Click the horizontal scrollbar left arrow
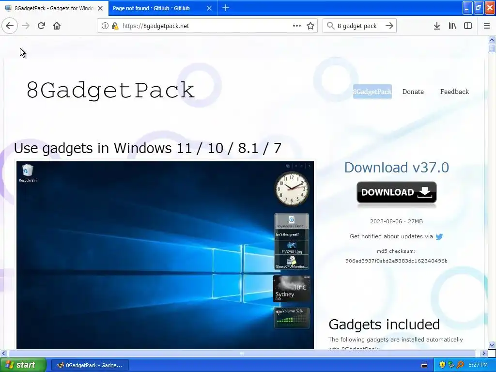Image resolution: width=496 pixels, height=372 pixels. point(3,353)
